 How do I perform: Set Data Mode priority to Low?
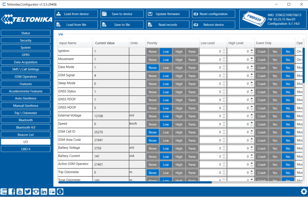coord(166,68)
